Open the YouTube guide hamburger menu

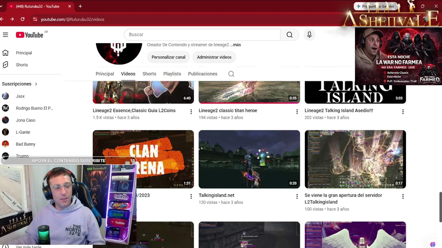(6, 35)
